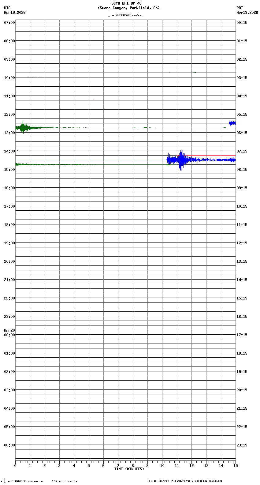Select the 23:15 PDT row label

(242, 445)
